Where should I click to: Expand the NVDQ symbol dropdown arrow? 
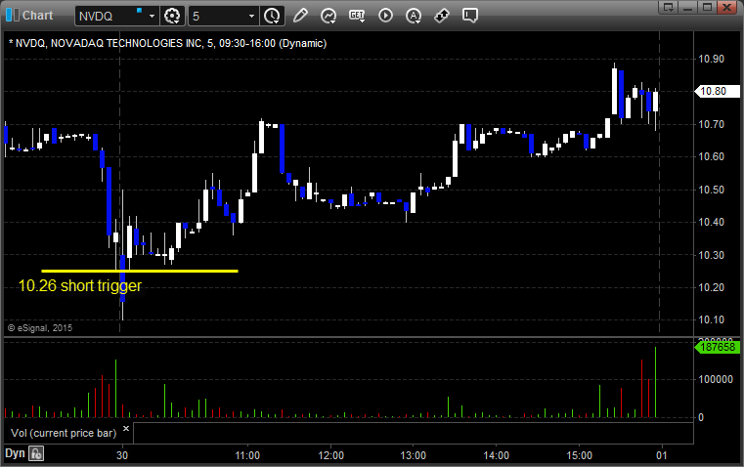152,16
